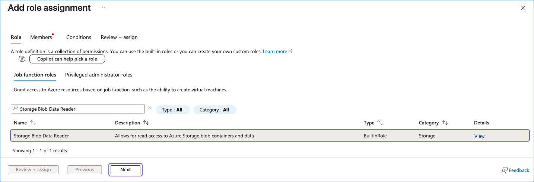This screenshot has height=182, width=534.
Task: Sort roles by Category column arrows
Action: click(x=445, y=123)
